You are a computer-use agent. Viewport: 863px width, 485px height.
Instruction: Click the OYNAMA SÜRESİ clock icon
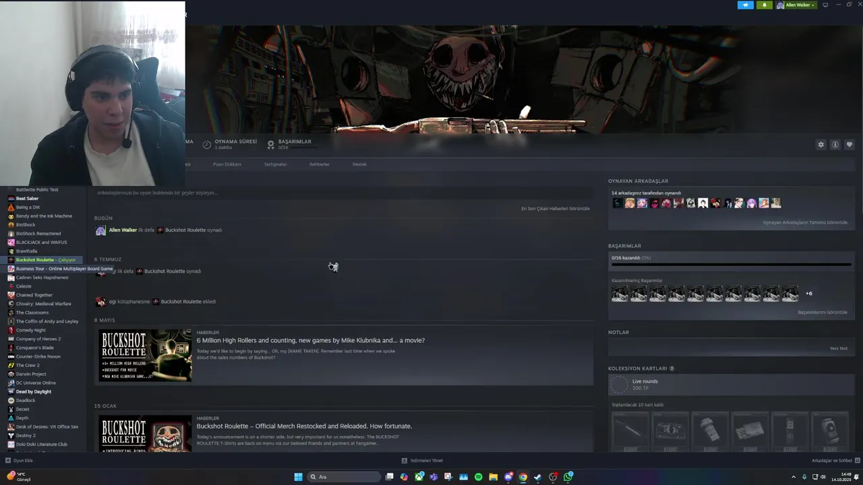[x=207, y=145]
